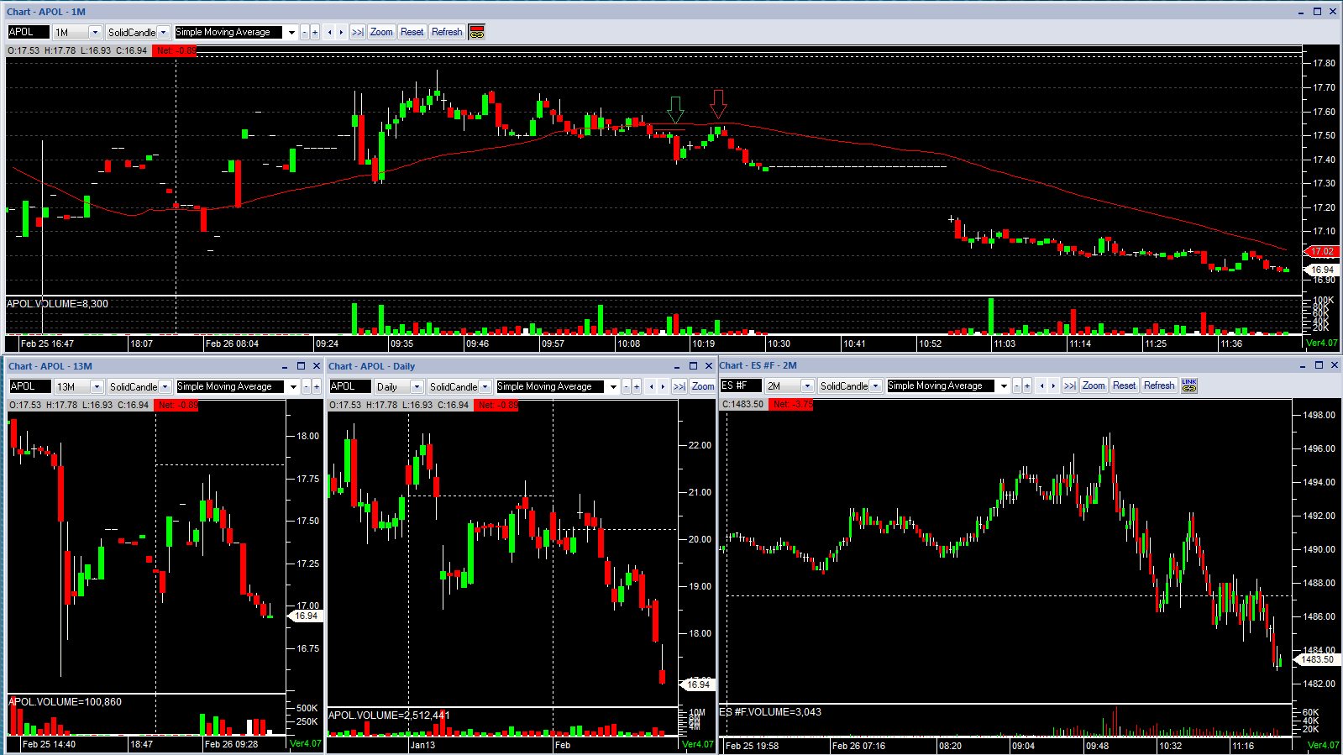
Task: Click the green down arrow marker on the 1M chart
Action: pyautogui.click(x=675, y=110)
